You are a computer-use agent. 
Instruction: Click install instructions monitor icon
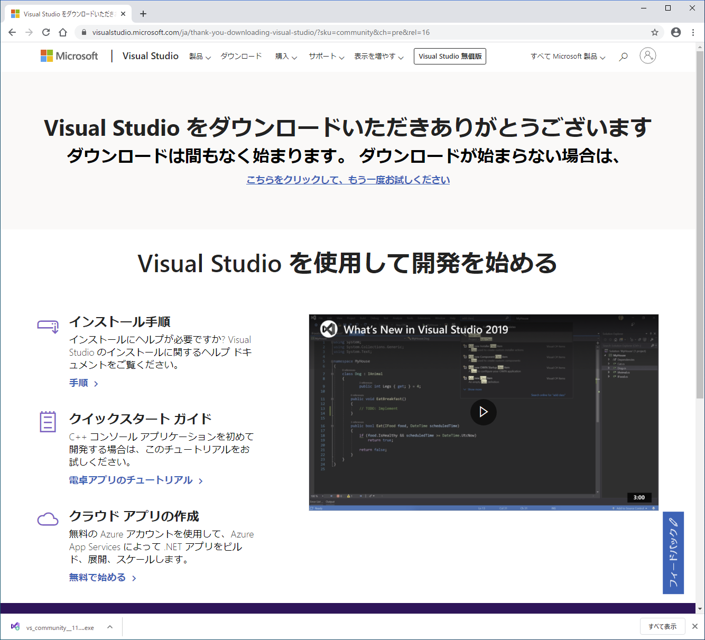(x=48, y=326)
